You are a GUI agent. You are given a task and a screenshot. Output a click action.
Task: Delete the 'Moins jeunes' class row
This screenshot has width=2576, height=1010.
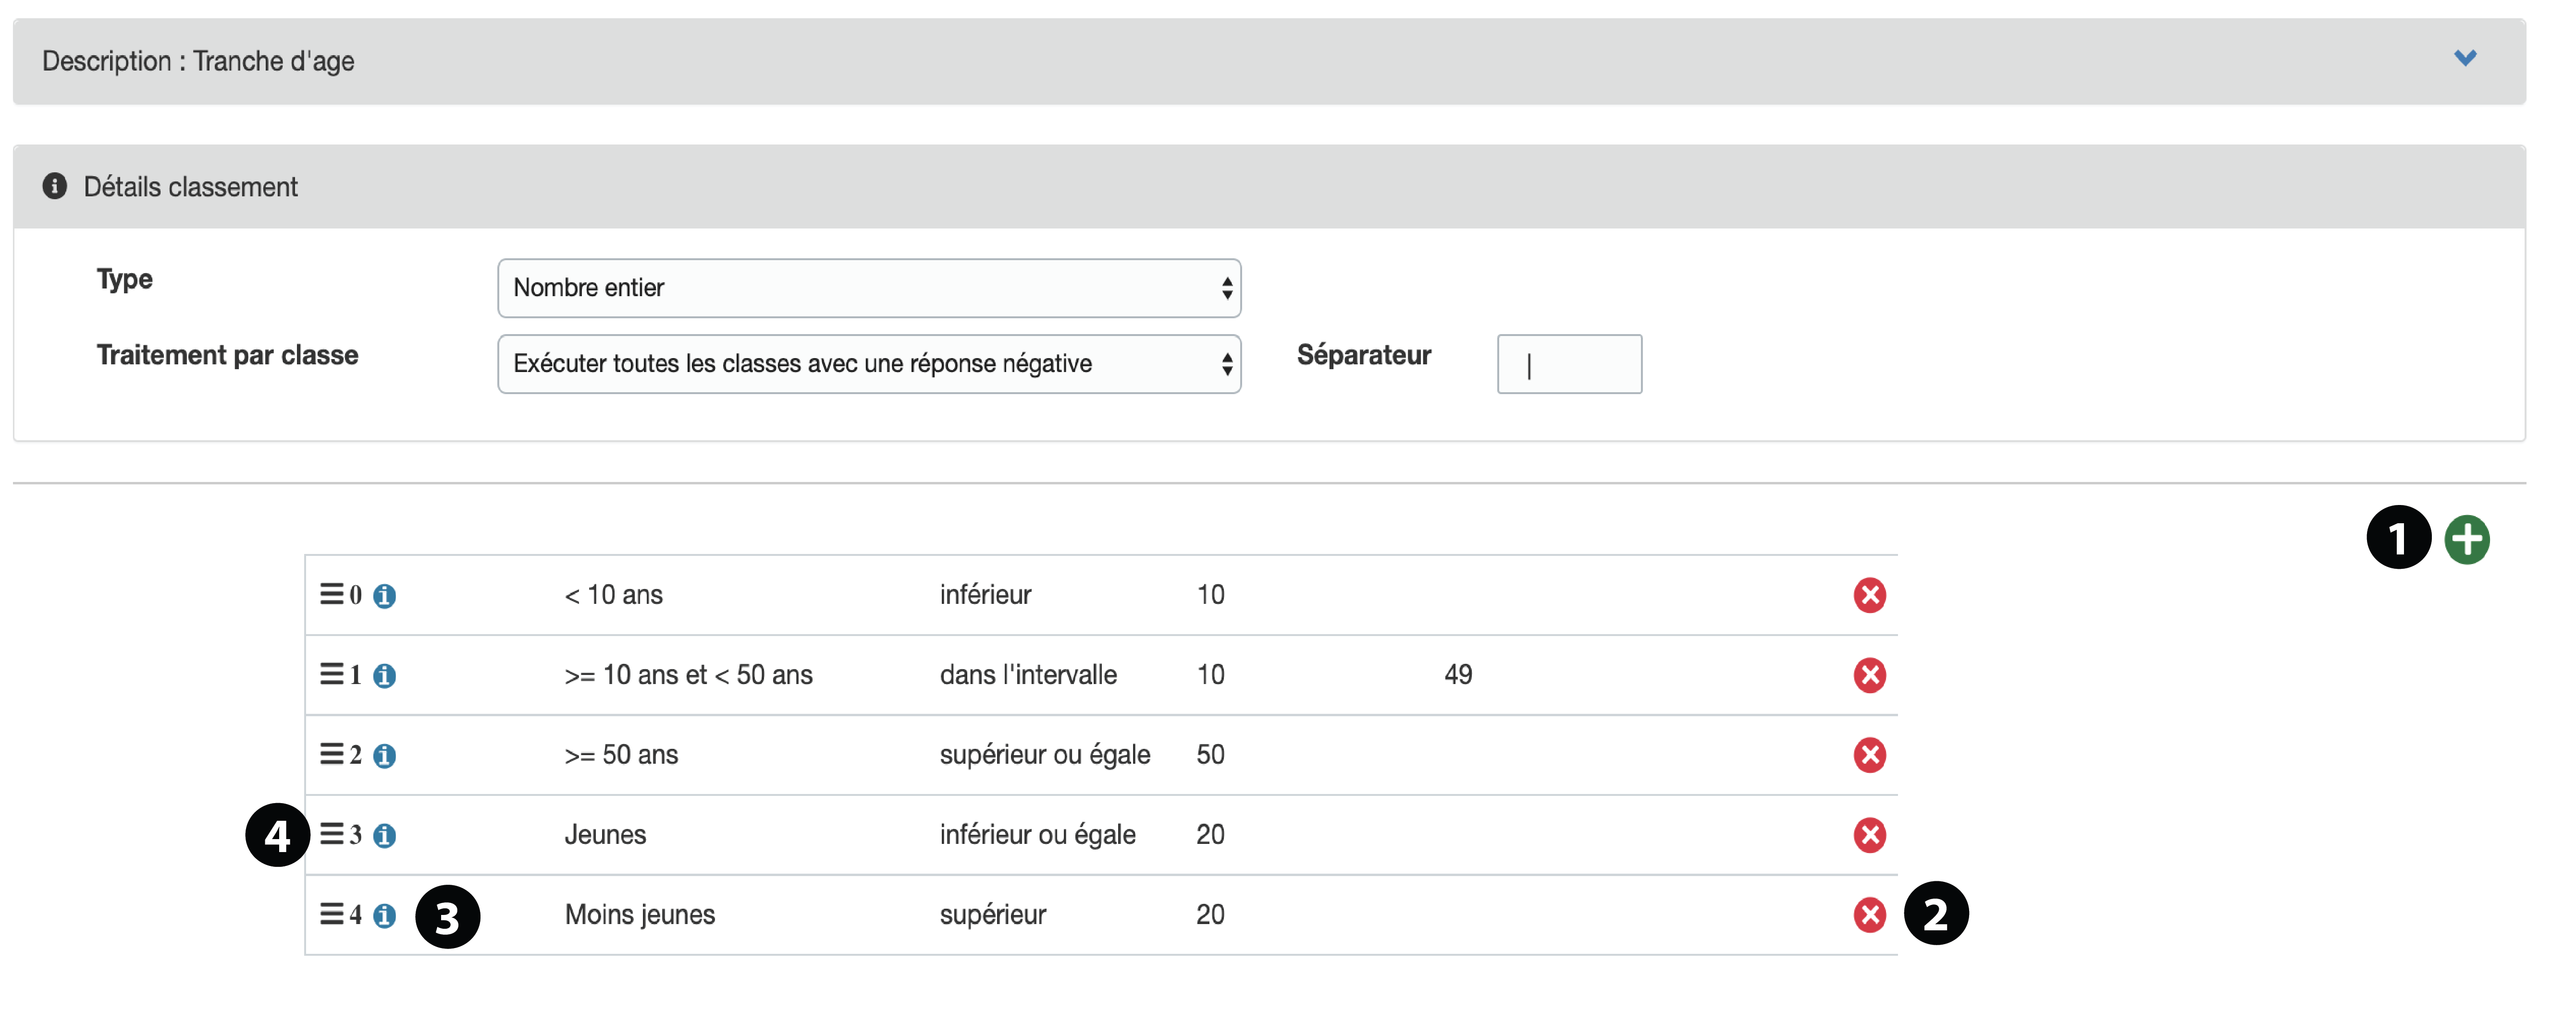tap(1868, 915)
